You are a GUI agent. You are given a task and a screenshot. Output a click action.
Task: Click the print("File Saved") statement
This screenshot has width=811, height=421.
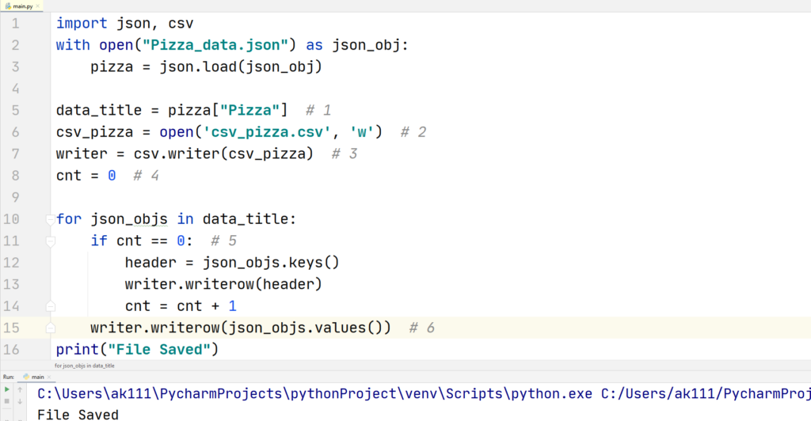(138, 350)
